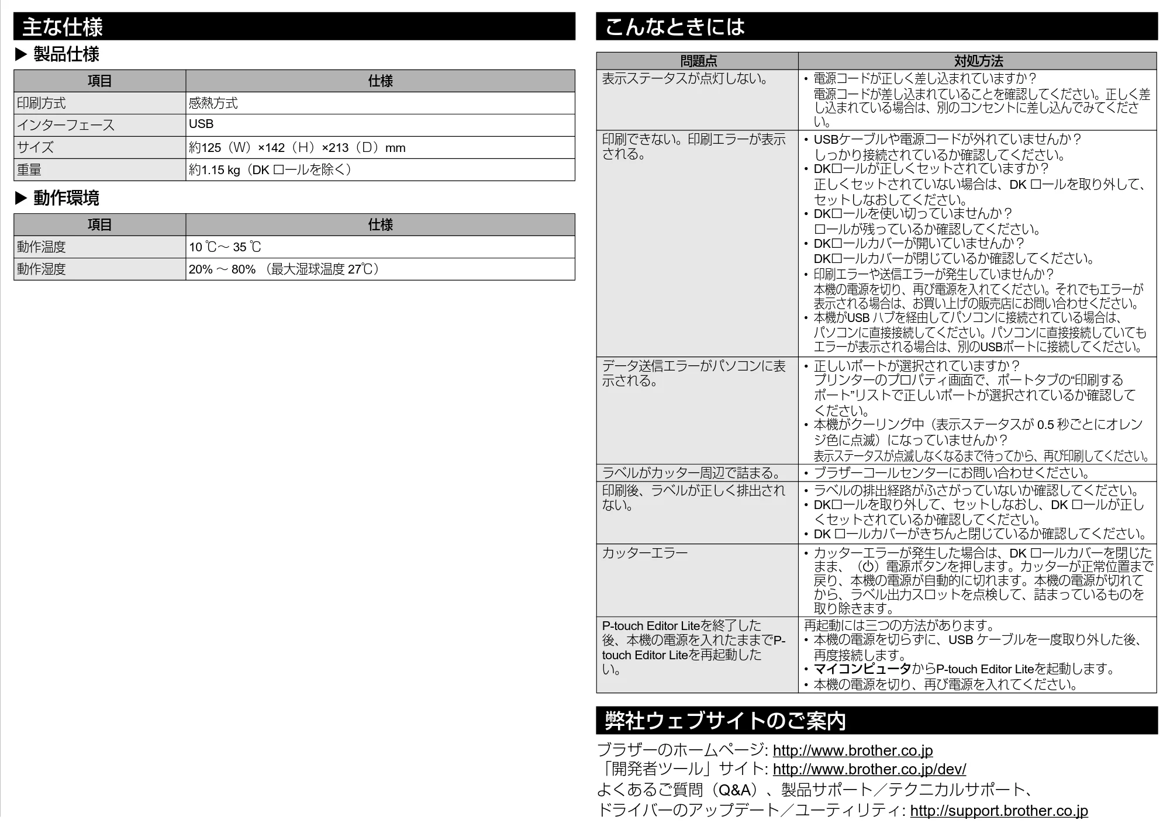Image resolution: width=1170 pixels, height=827 pixels.
Task: Click the こんなときには section header
Action: coord(876,26)
